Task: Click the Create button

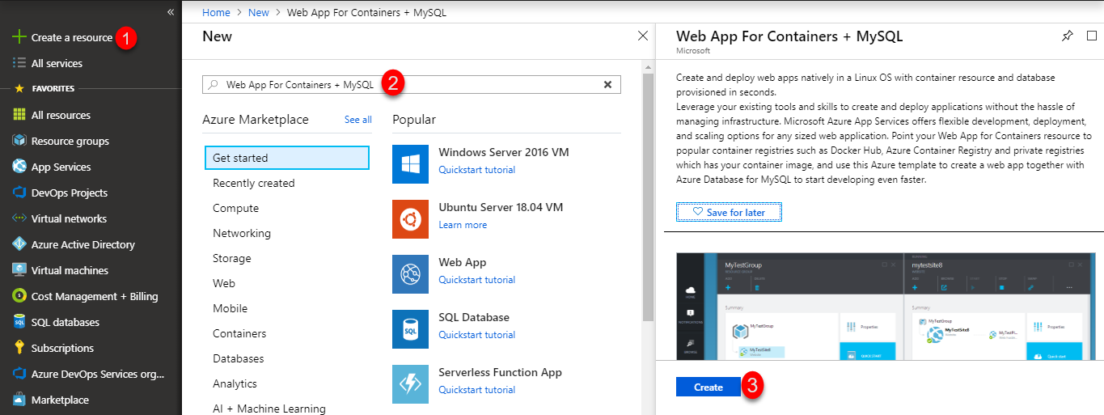Action: click(x=709, y=387)
